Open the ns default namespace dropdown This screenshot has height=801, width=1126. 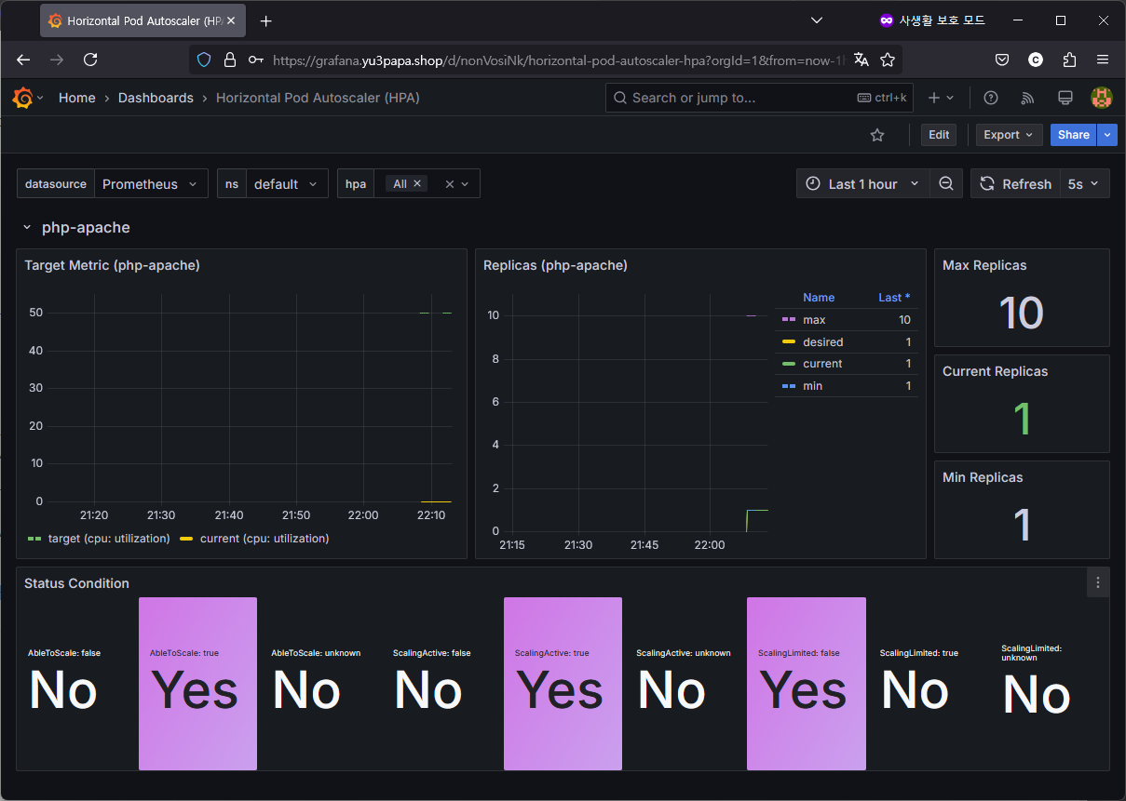(288, 184)
